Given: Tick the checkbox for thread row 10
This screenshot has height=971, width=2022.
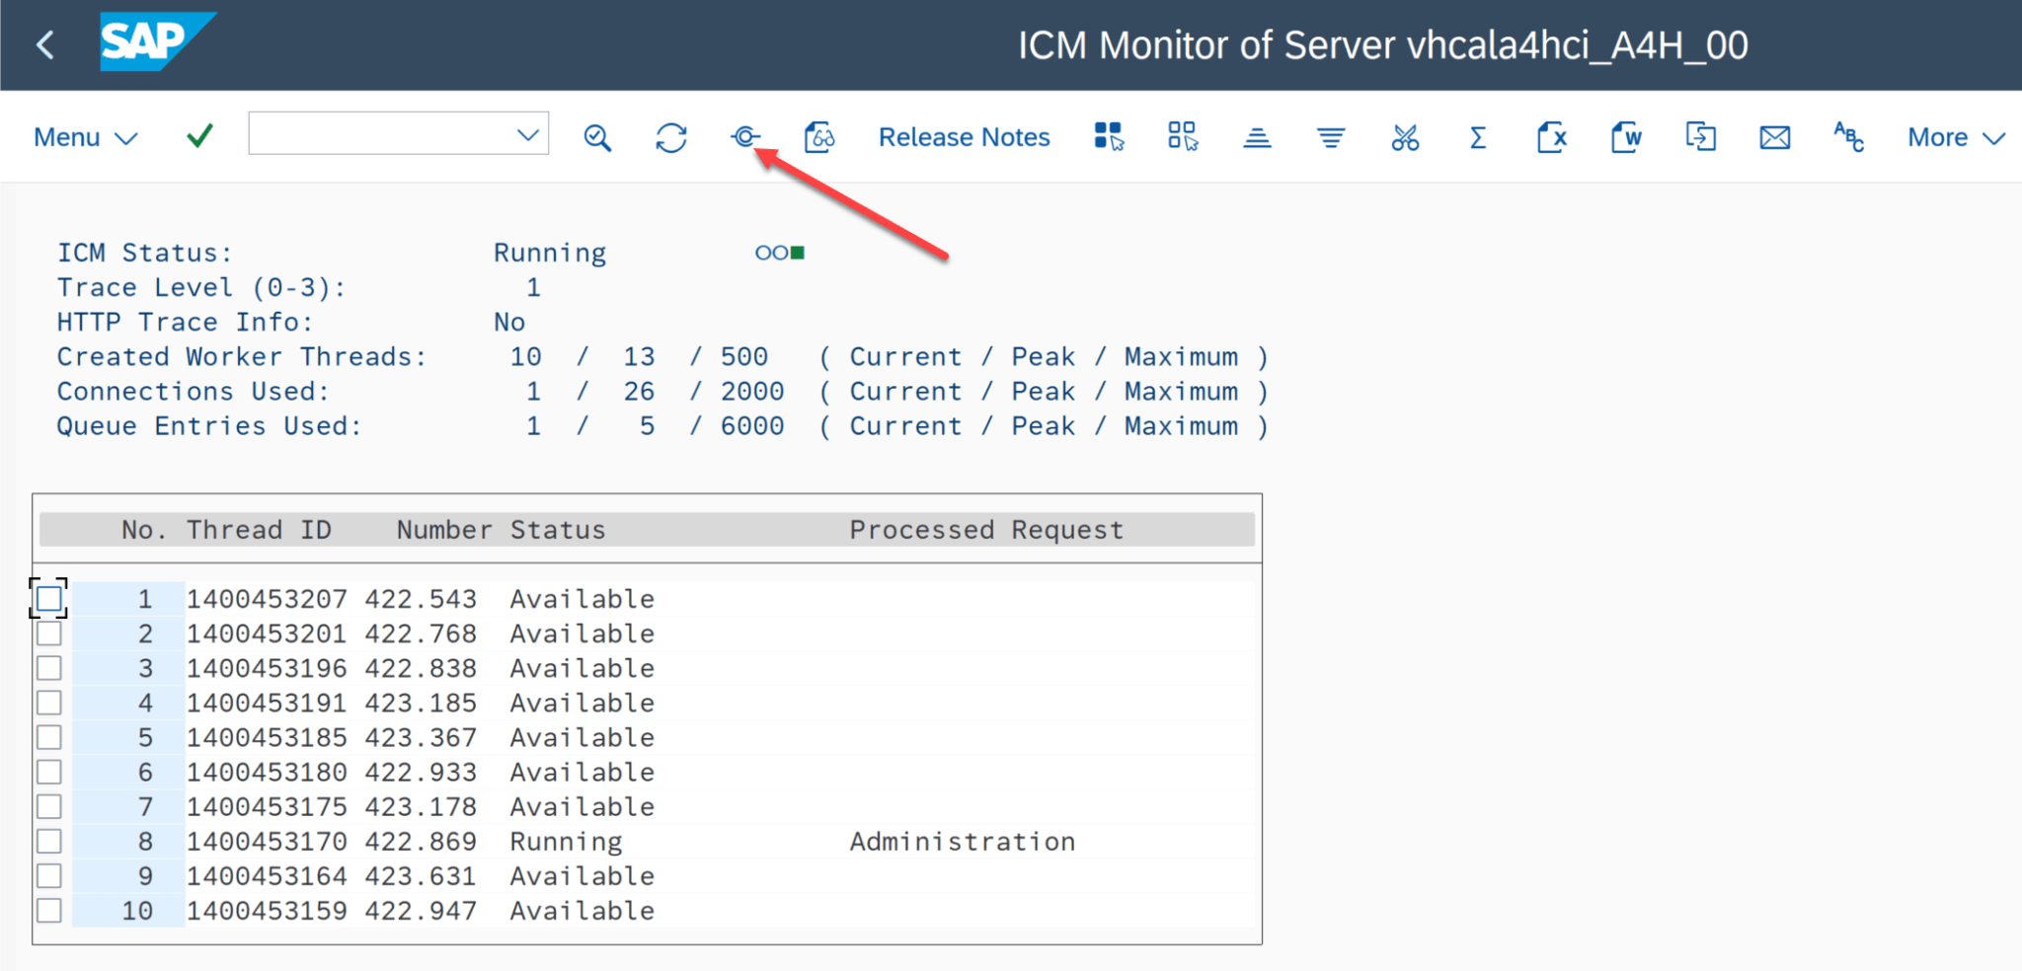Looking at the screenshot, I should coord(47,910).
